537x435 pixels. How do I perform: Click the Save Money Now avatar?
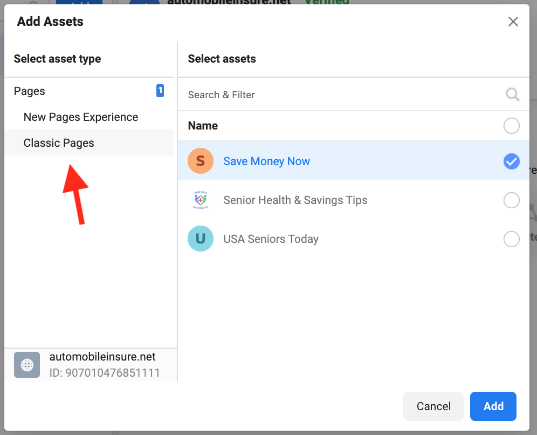(201, 161)
